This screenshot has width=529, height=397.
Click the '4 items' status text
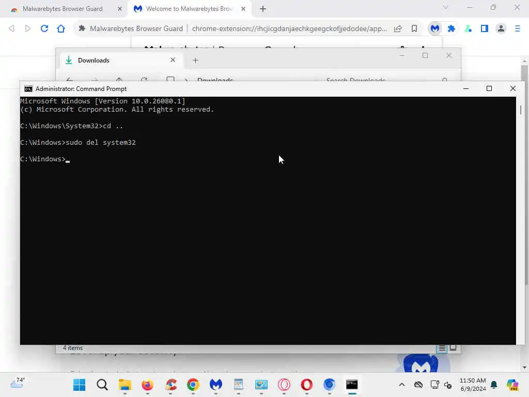click(72, 348)
